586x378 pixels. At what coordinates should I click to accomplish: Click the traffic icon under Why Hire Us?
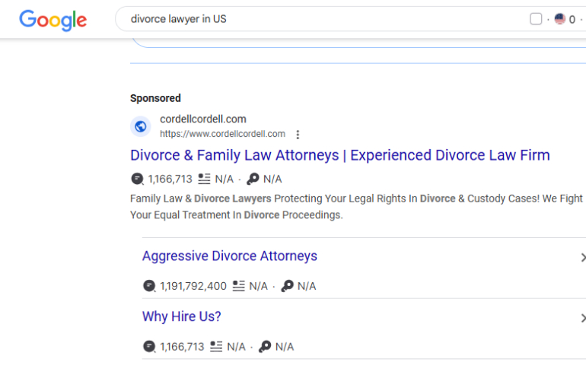click(x=149, y=347)
